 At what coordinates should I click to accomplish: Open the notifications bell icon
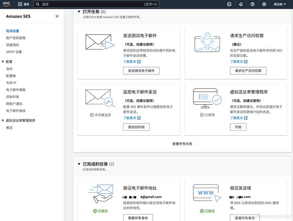[241, 4]
